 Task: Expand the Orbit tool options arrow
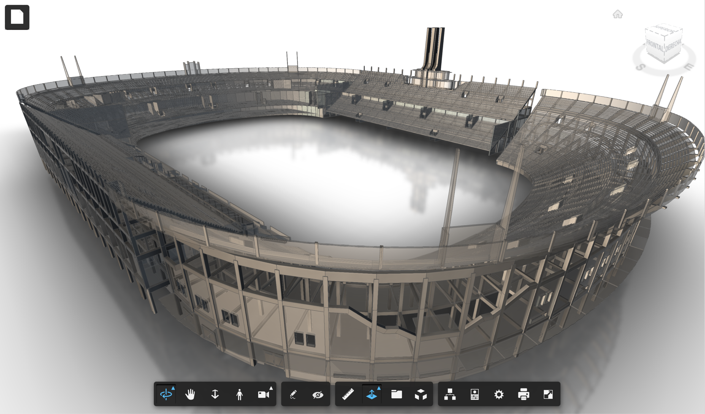tap(174, 388)
